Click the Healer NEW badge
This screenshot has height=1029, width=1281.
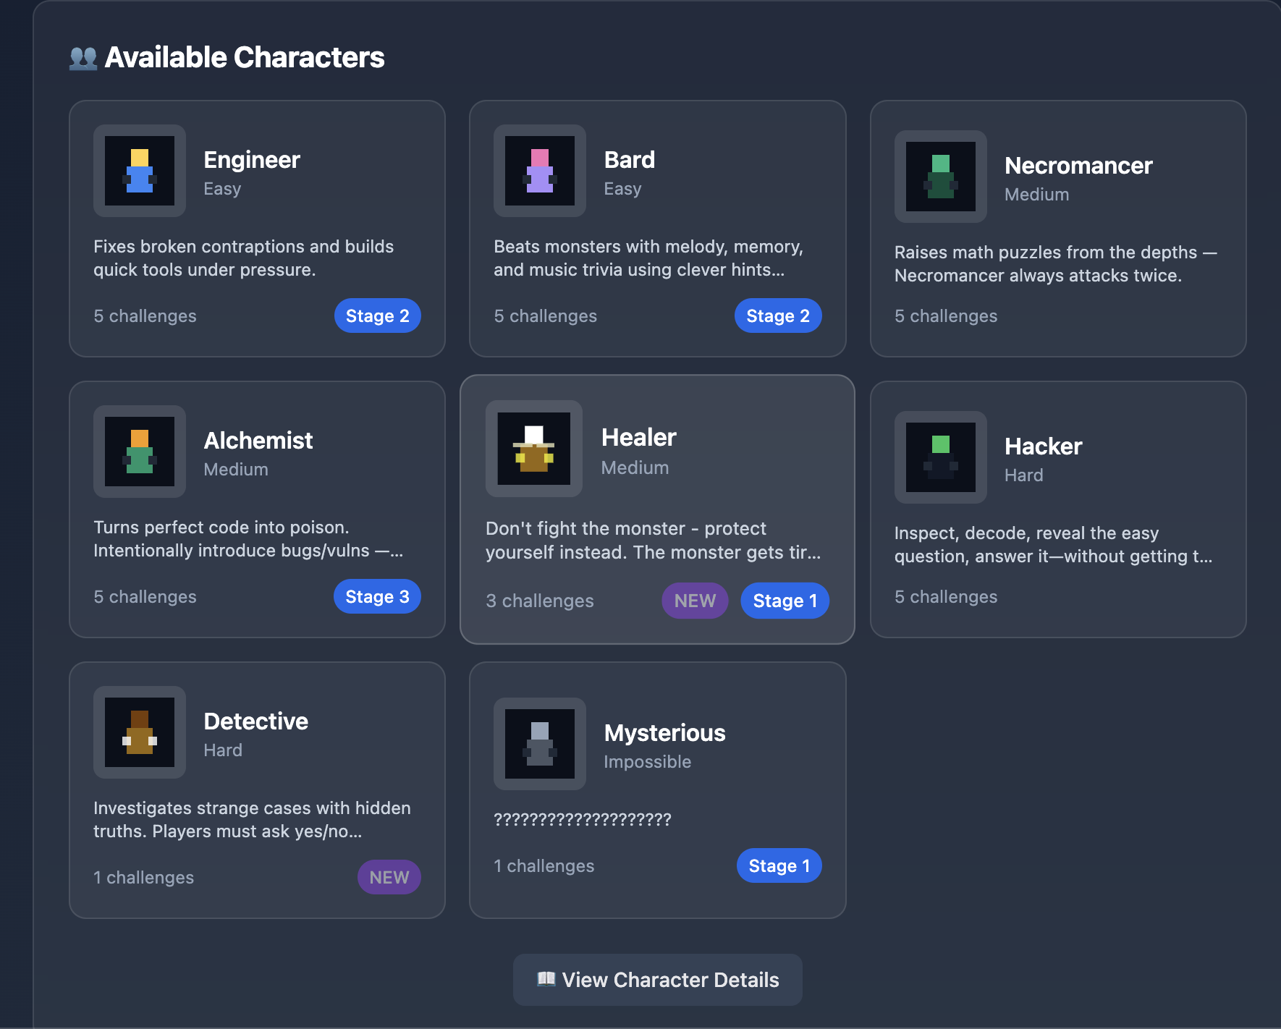tap(695, 601)
